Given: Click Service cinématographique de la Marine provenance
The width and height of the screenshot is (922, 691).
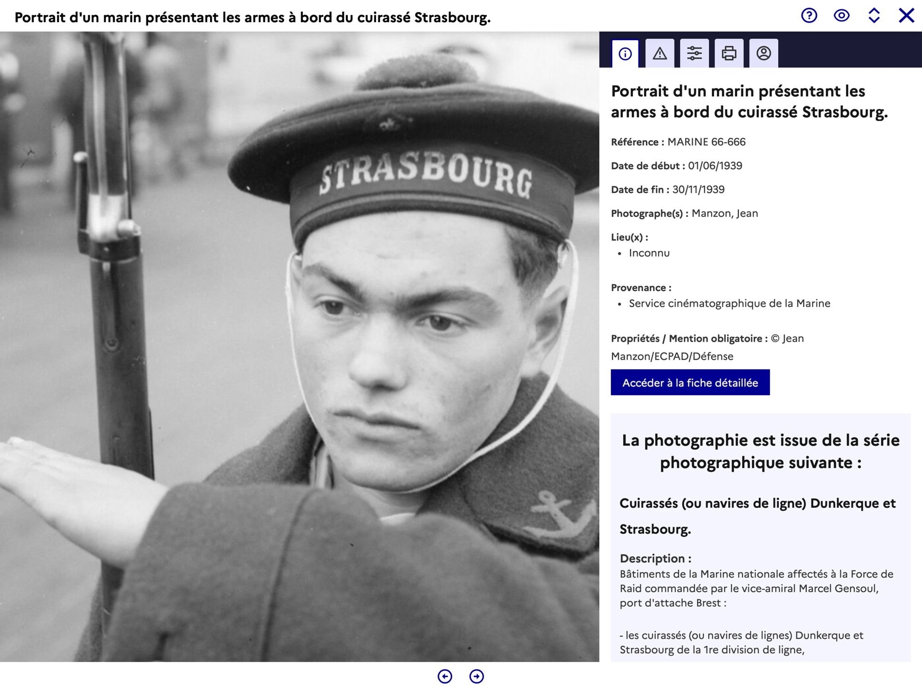Looking at the screenshot, I should coord(730,303).
